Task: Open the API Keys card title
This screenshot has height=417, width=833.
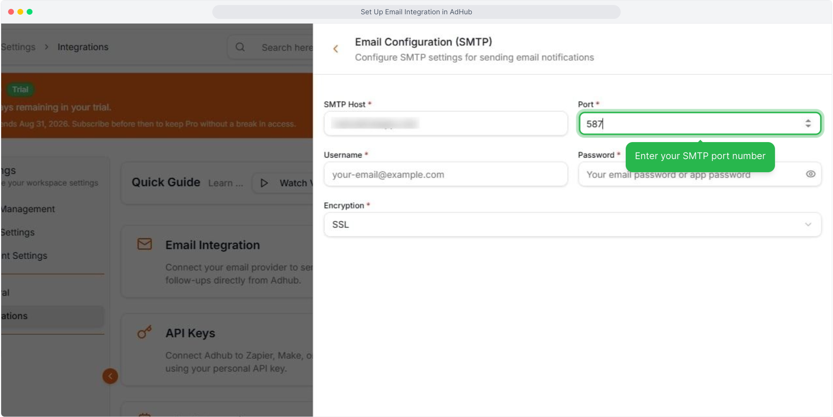Action: tap(190, 333)
